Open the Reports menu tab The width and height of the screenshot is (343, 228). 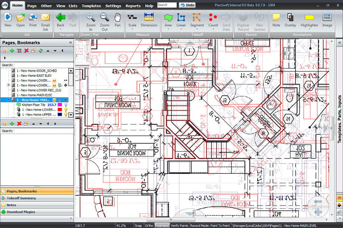coord(133,6)
